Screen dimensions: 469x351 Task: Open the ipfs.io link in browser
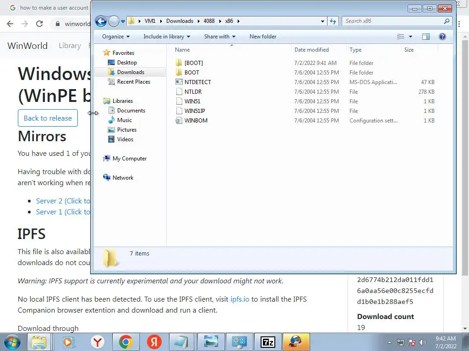tap(240, 299)
